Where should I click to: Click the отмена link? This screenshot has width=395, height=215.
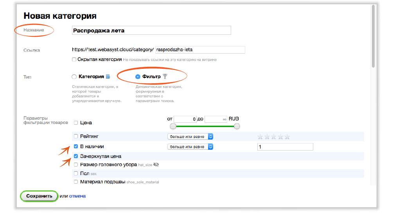pos(77,196)
